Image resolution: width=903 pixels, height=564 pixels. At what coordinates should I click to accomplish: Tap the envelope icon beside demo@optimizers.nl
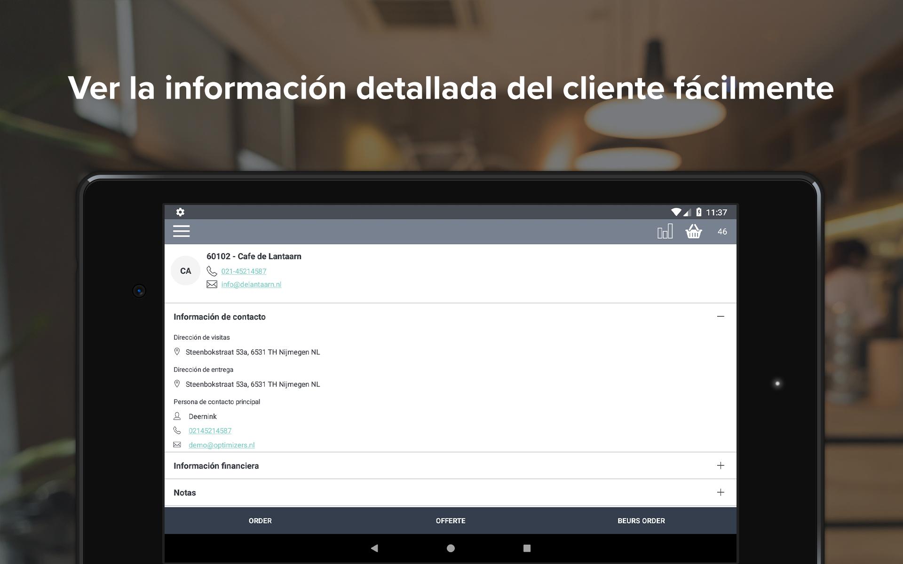click(177, 445)
